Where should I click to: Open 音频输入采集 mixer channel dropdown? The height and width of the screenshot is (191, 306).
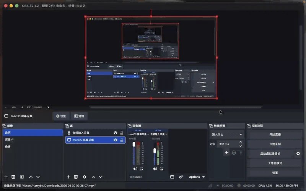166,134
